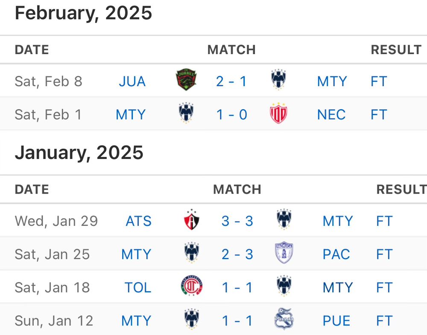Open the TOL team link
Viewport: 427px width, 335px height.
pos(138,287)
